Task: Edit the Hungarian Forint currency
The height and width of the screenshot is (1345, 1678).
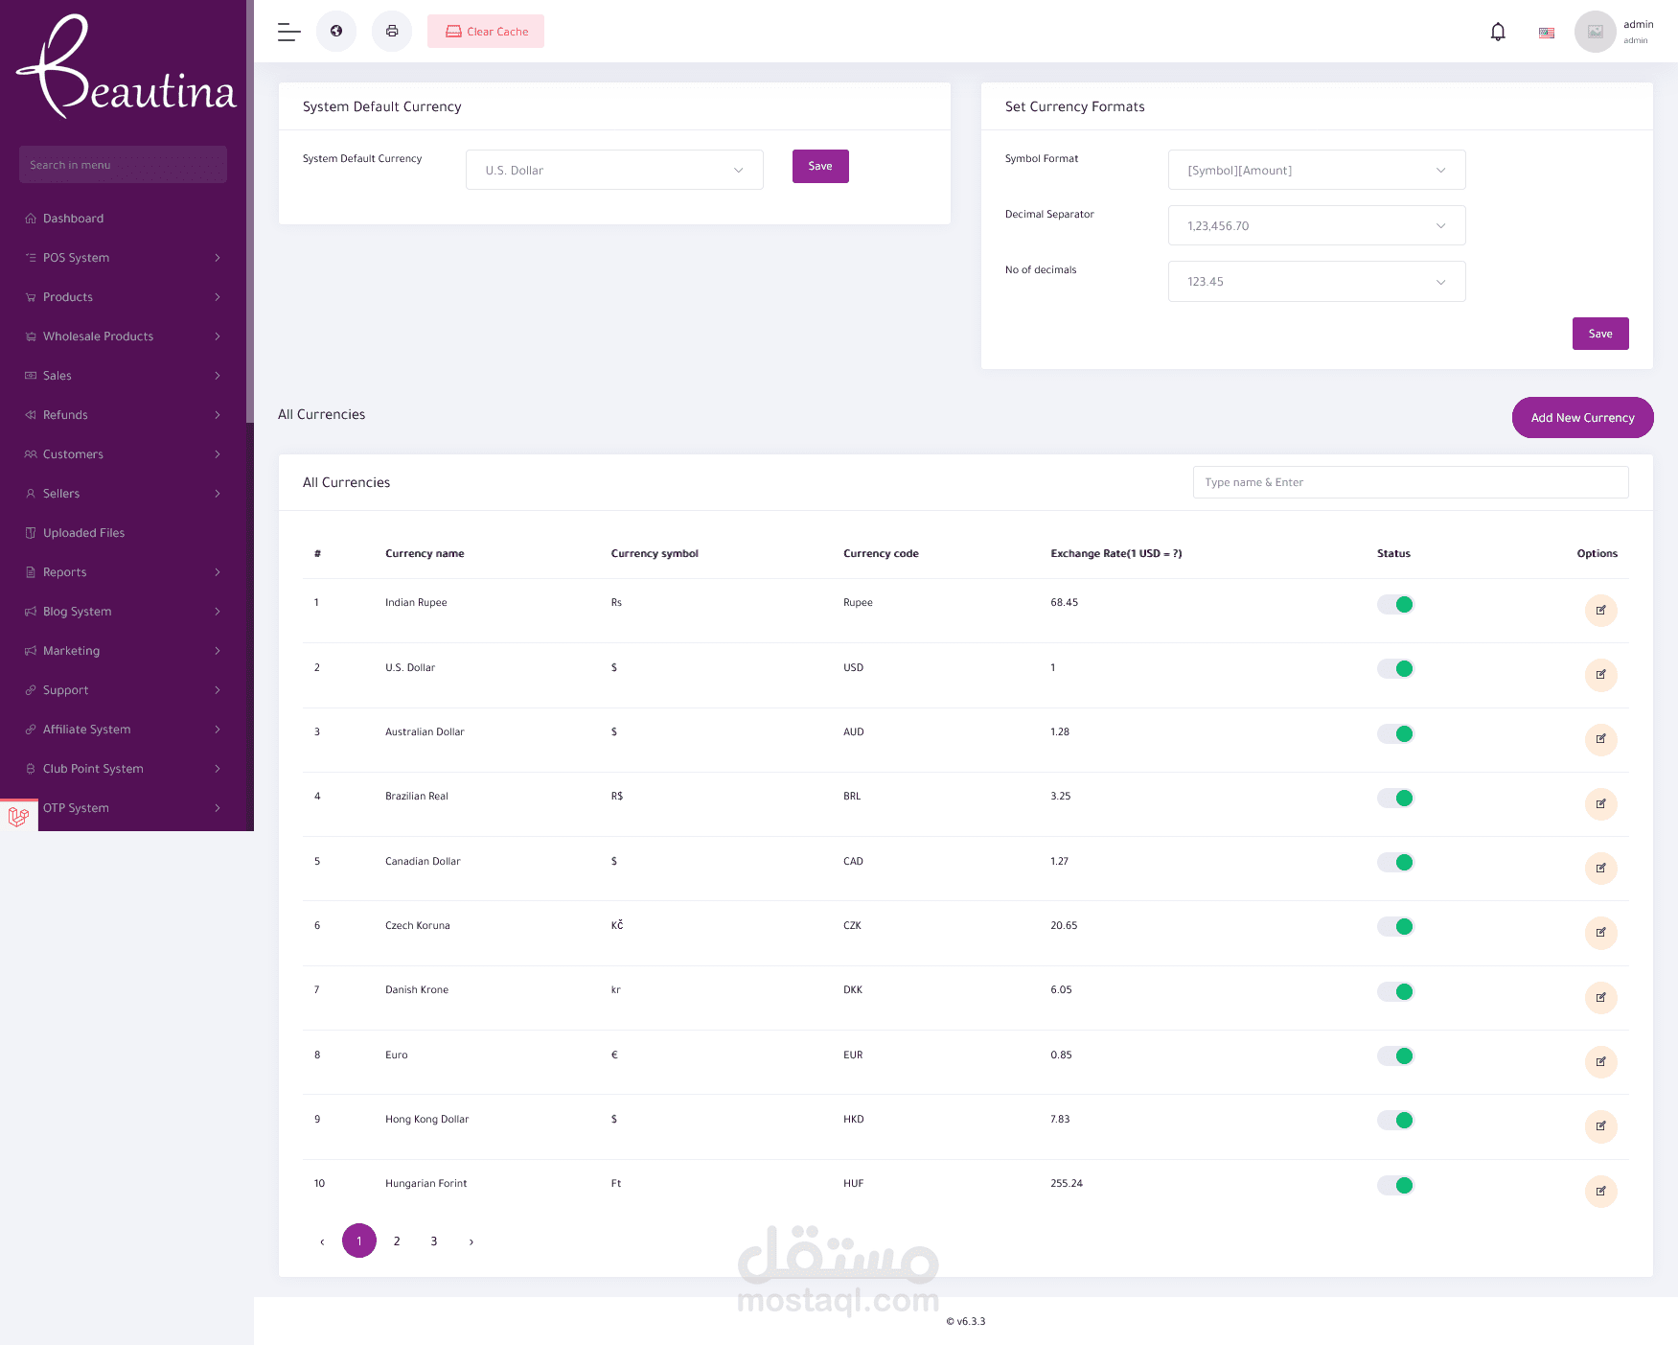Action: tap(1600, 1192)
